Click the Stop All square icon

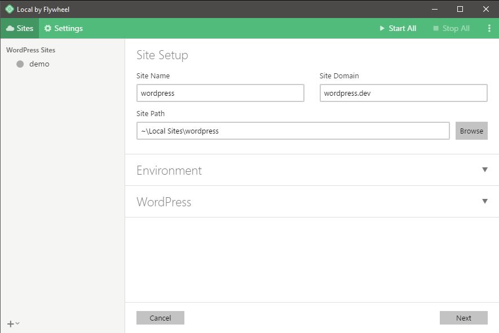coord(436,28)
